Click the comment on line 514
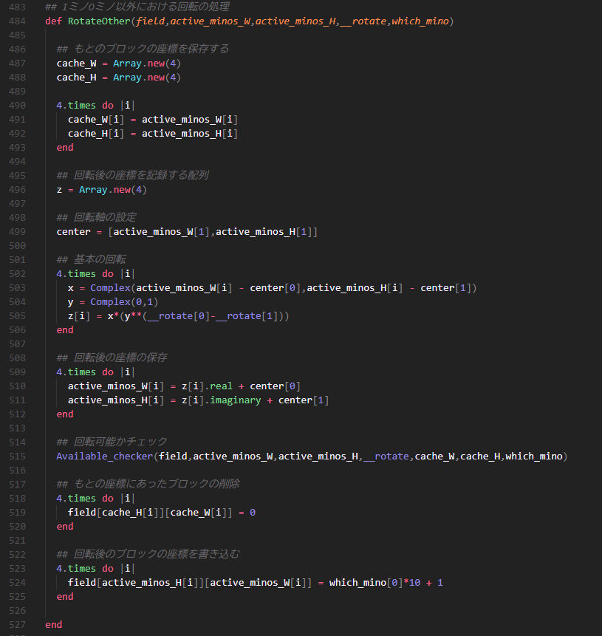602x636 pixels. (112, 442)
